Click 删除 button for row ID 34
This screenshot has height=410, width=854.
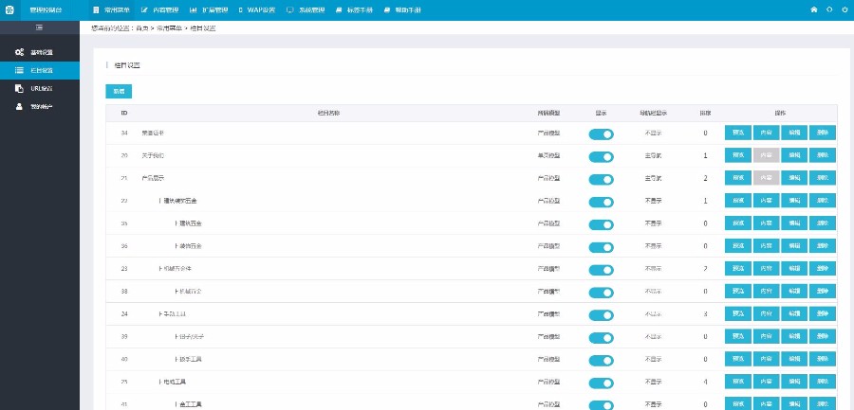(823, 133)
